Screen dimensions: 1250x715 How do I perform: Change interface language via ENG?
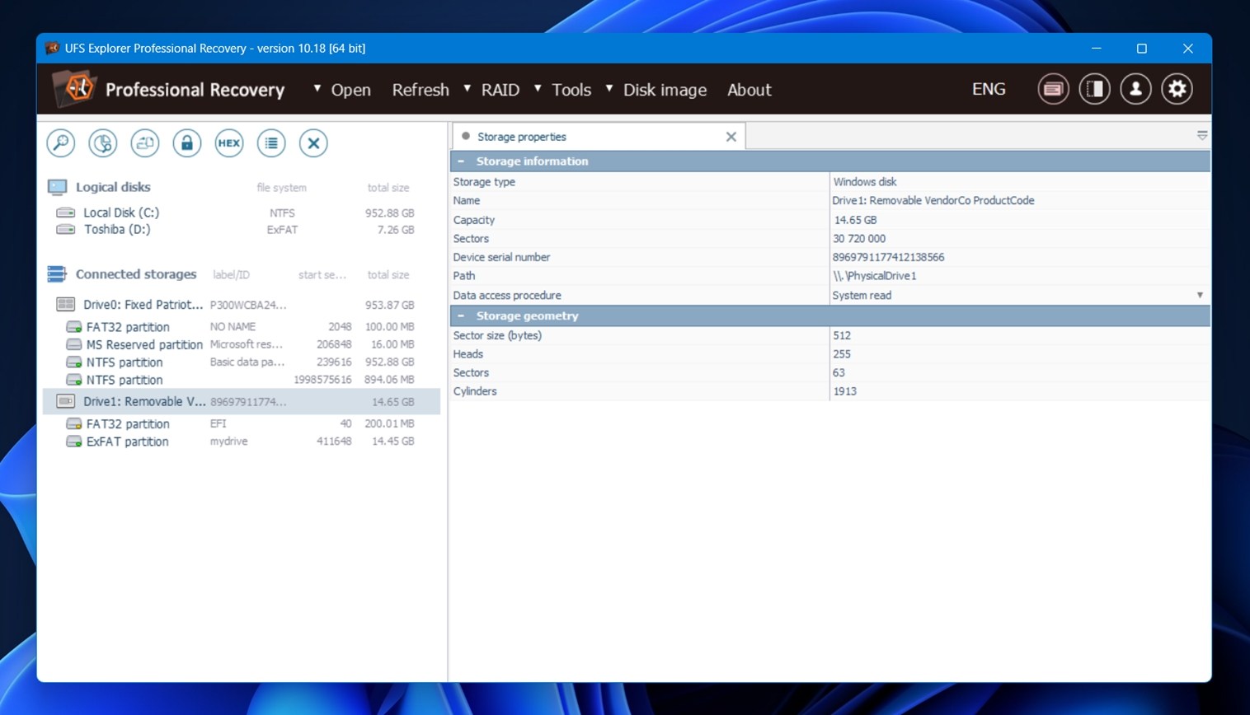989,88
